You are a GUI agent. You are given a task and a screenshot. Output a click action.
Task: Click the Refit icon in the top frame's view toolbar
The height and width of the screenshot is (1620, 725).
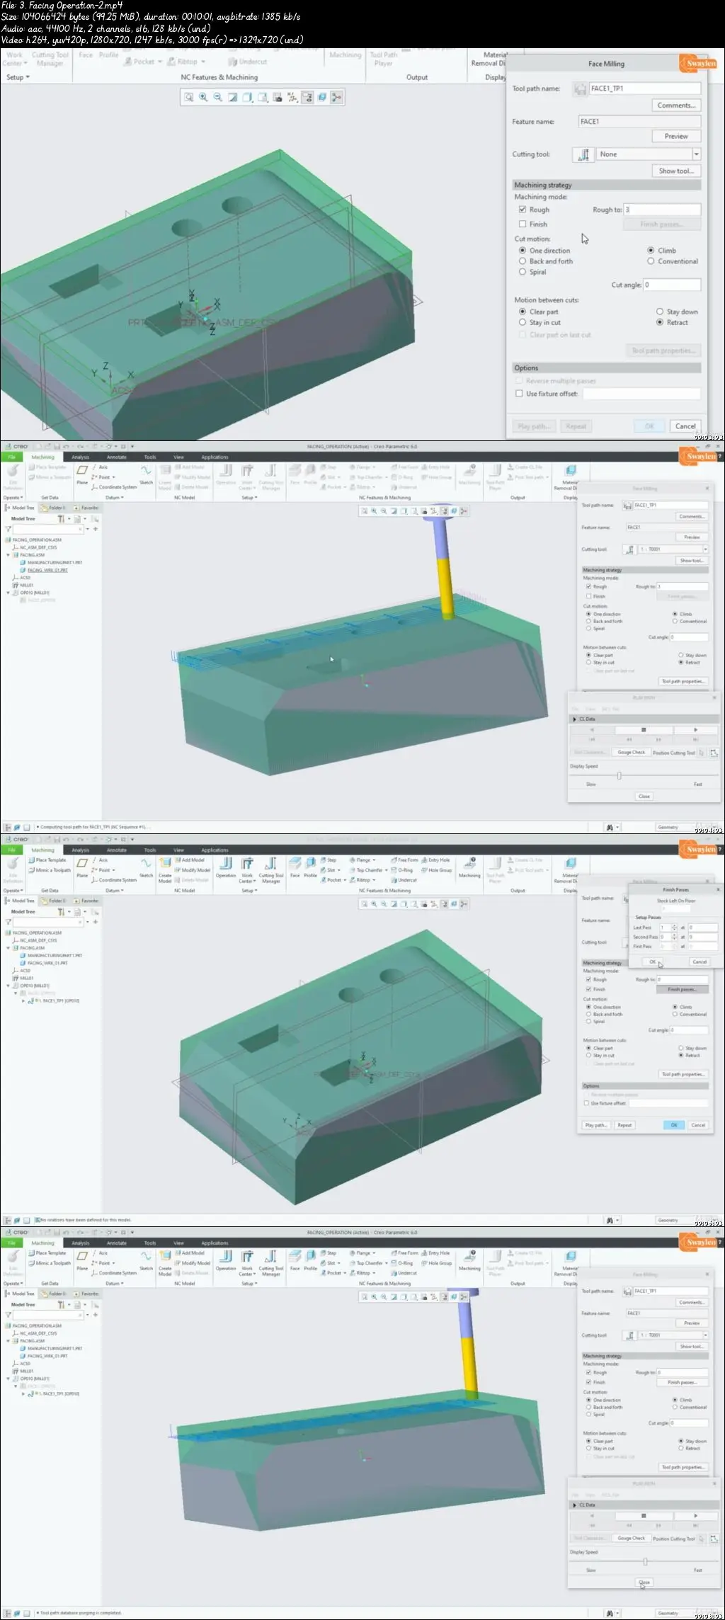tap(188, 98)
